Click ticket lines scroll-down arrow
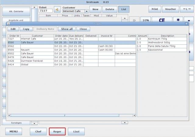This screenshot has width=195, height=137. (125, 123)
